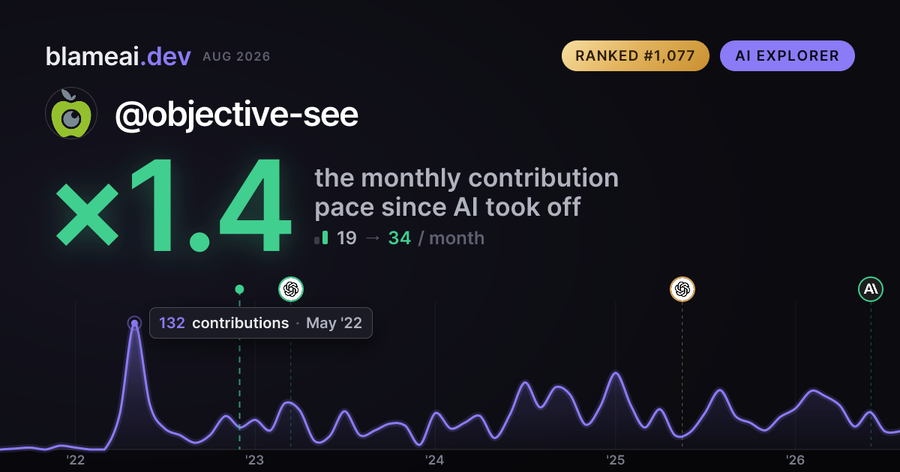Click the RANKED #1,077 gold badge
This screenshot has height=472, width=900.
click(635, 56)
